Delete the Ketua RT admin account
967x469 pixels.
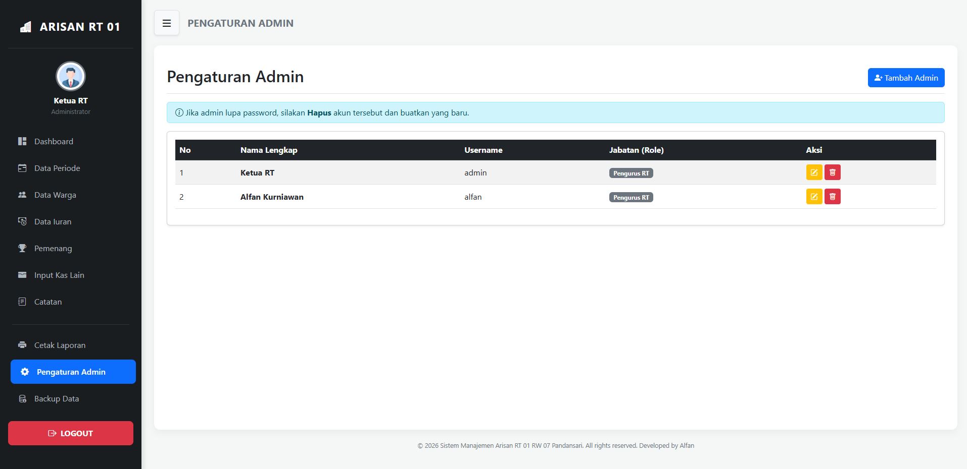coord(832,172)
